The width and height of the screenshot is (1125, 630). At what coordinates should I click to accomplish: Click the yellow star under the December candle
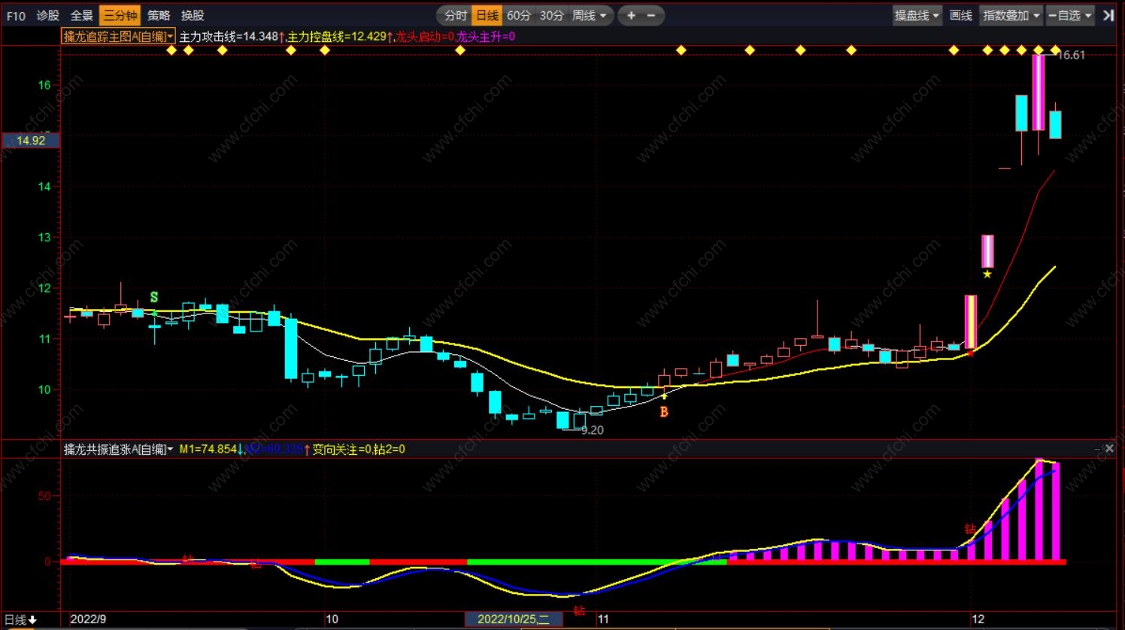click(987, 274)
